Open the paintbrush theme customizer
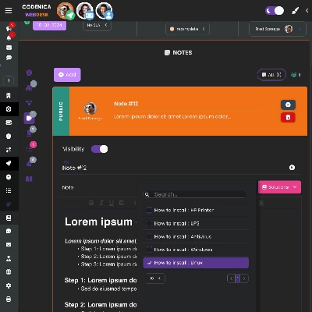The height and width of the screenshot is (312, 312). [295, 11]
